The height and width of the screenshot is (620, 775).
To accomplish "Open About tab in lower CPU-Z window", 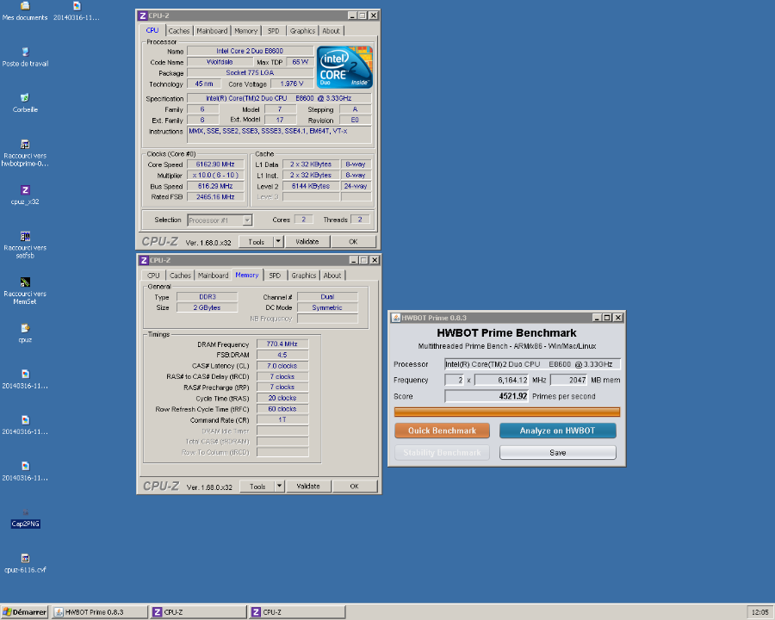I will (332, 276).
